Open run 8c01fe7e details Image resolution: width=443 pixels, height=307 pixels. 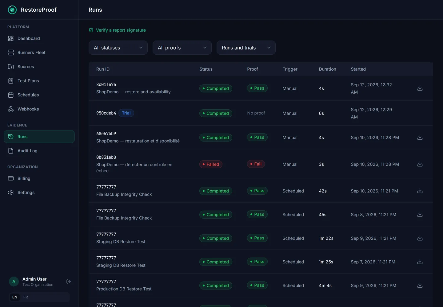pos(106,84)
